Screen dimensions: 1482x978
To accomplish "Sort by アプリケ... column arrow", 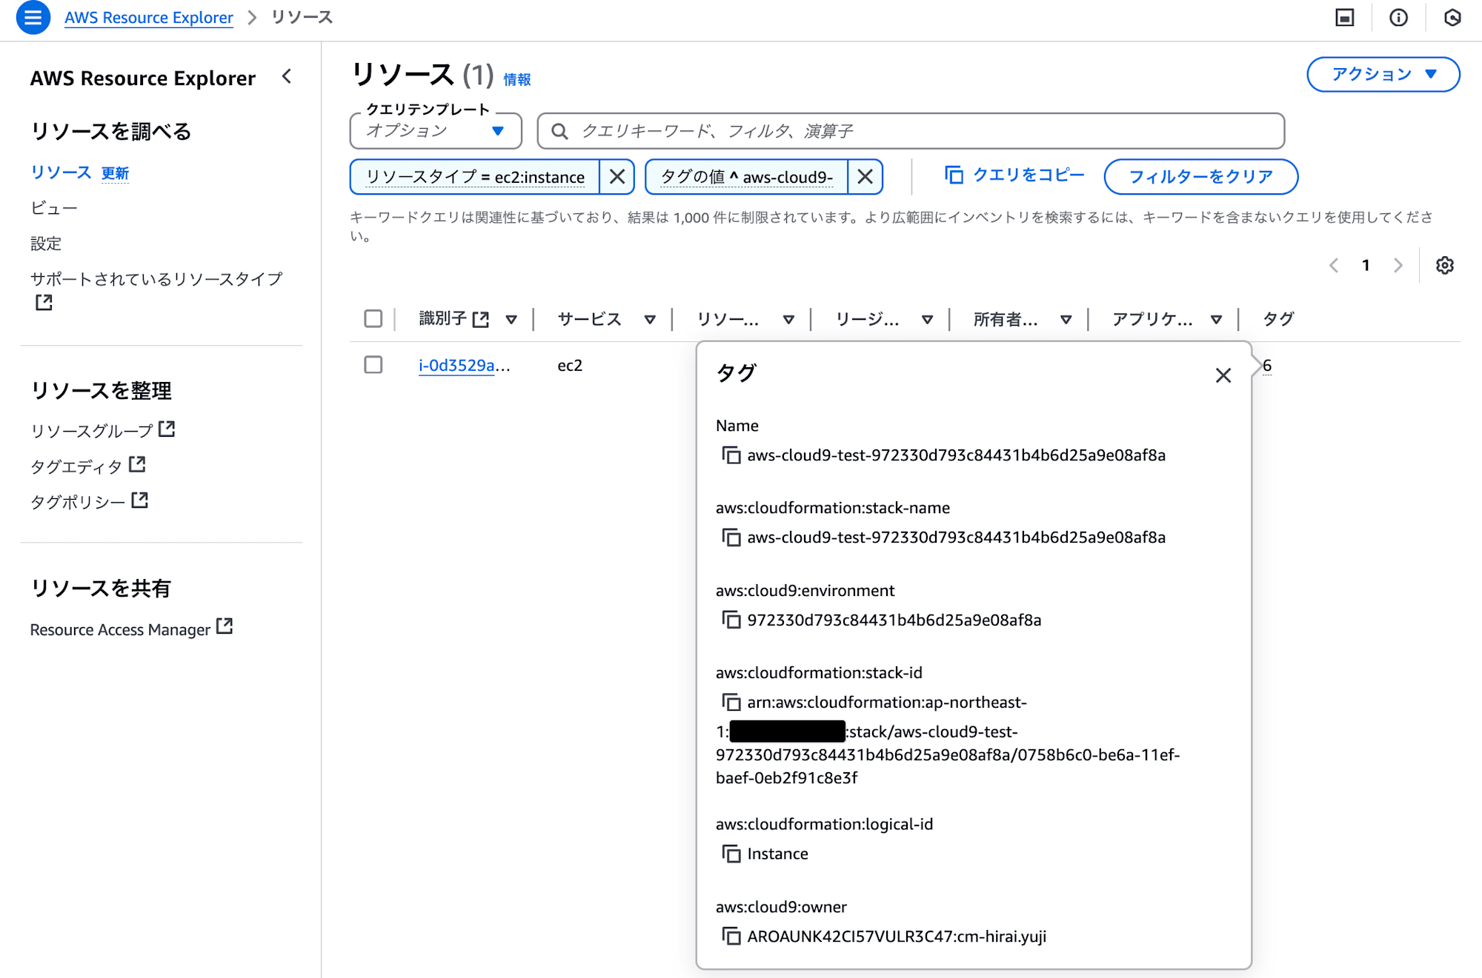I will coord(1216,320).
